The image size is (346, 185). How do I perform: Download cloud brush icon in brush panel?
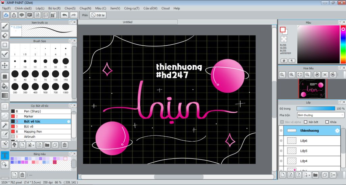(x=14, y=145)
